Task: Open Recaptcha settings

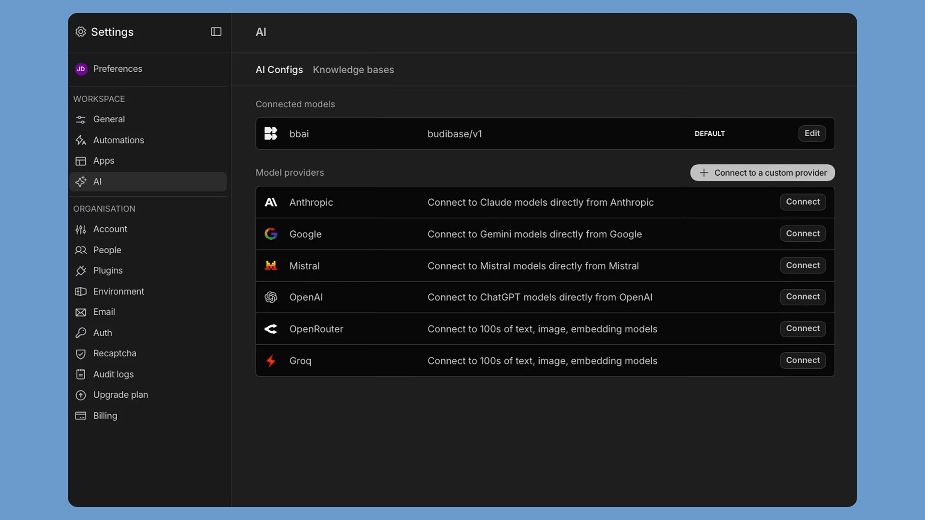Action: [x=115, y=353]
